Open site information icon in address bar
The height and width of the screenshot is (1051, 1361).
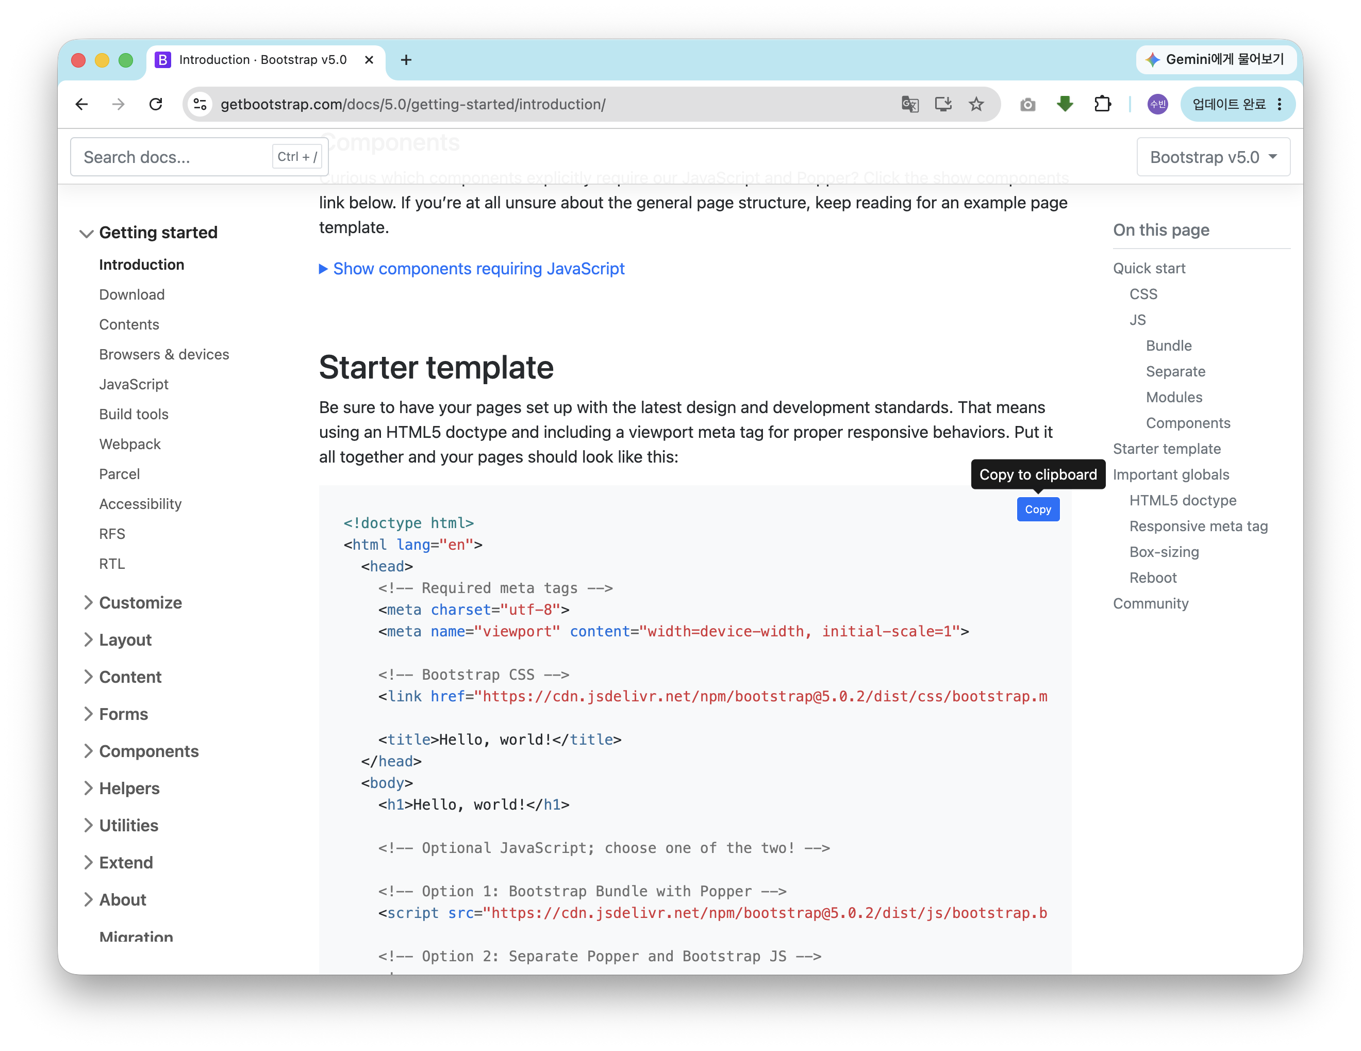[x=200, y=104]
